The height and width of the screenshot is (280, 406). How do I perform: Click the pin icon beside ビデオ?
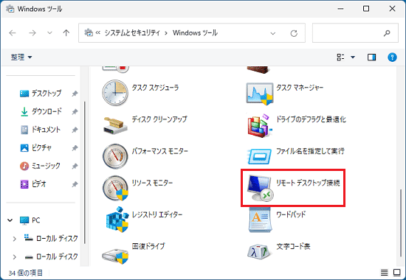(x=75, y=184)
